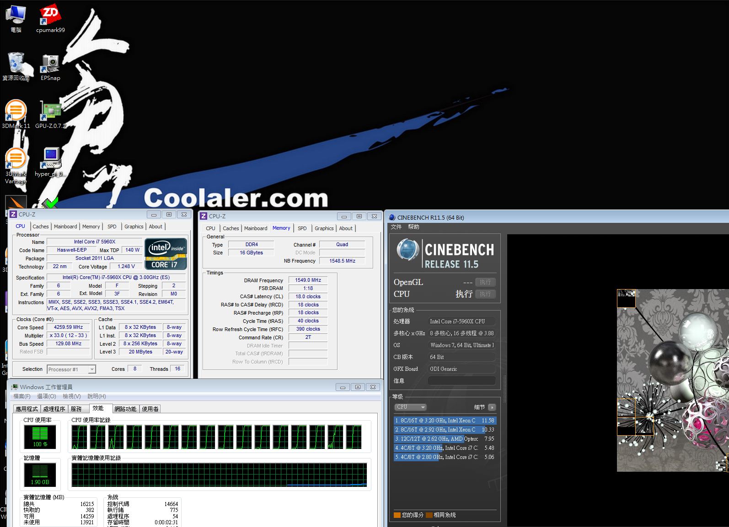Open About tab in first CPU-Z window

(155, 227)
